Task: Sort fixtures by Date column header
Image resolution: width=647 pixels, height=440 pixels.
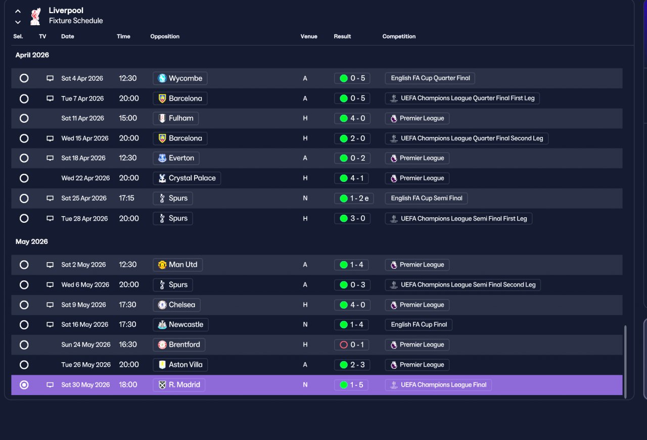Action: point(67,36)
